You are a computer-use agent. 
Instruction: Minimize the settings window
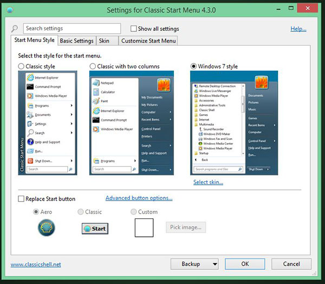tap(278, 9)
